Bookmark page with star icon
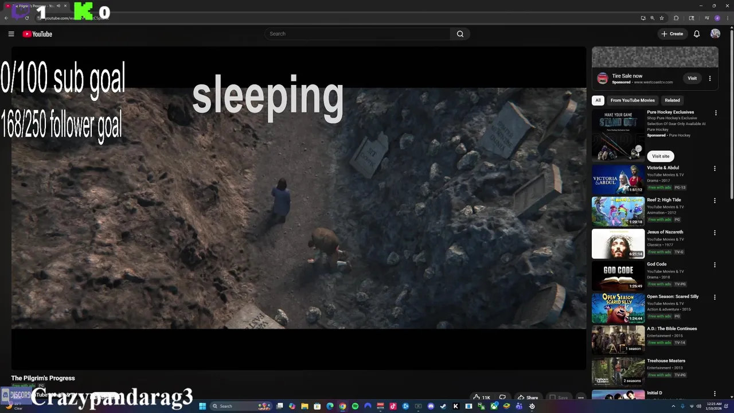The image size is (734, 413). 662,18
